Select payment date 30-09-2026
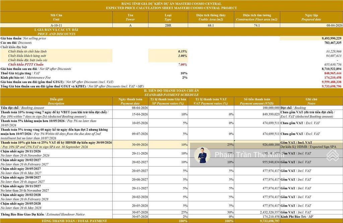 click(x=140, y=145)
